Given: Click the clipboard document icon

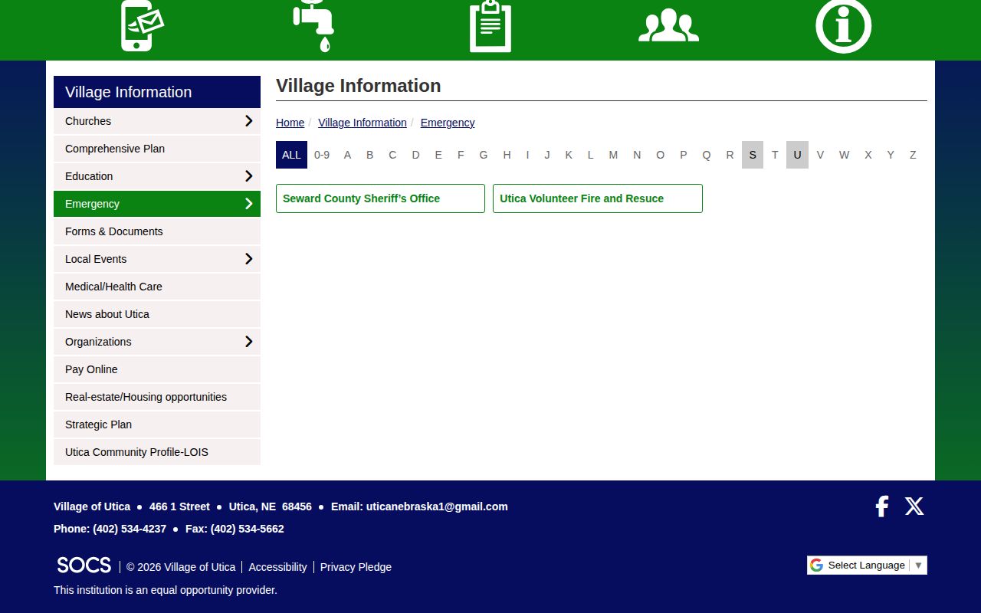Looking at the screenshot, I should pyautogui.click(x=490, y=26).
